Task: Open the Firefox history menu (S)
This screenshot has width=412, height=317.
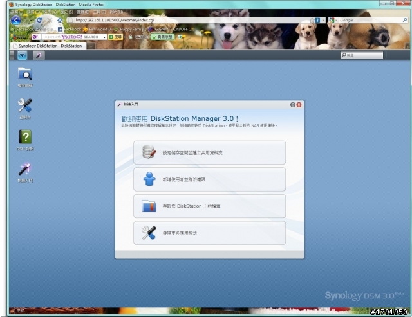Action: (66, 12)
